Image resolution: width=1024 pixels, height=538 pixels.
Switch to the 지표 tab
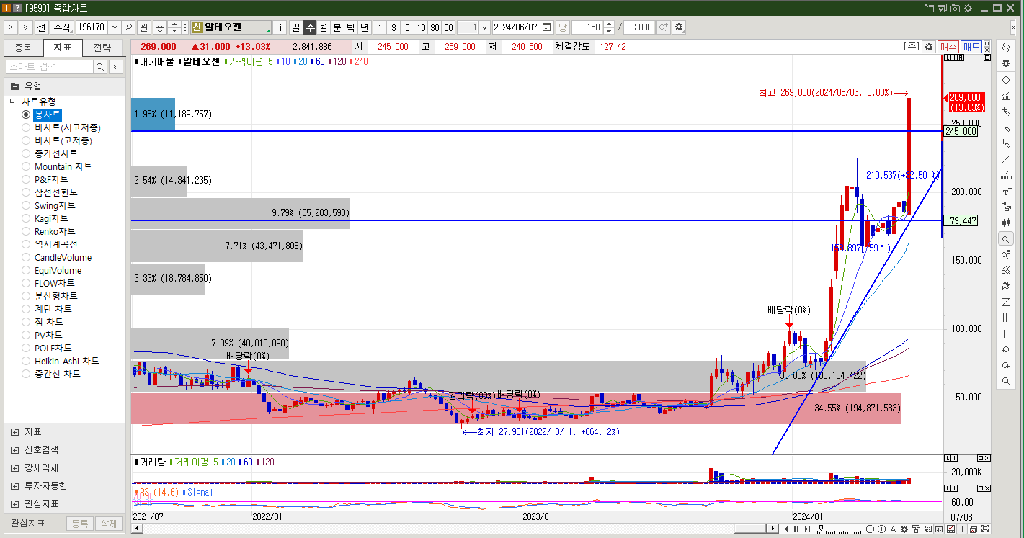tap(63, 48)
